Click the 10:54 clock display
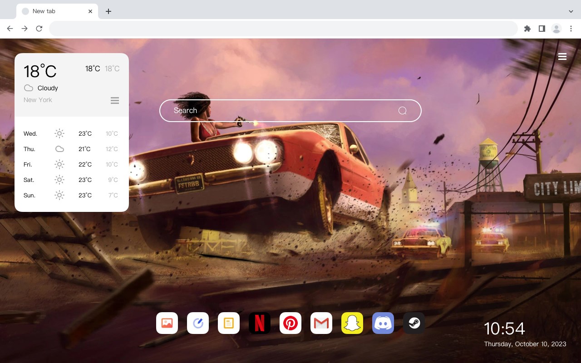This screenshot has width=581, height=363. click(x=504, y=329)
